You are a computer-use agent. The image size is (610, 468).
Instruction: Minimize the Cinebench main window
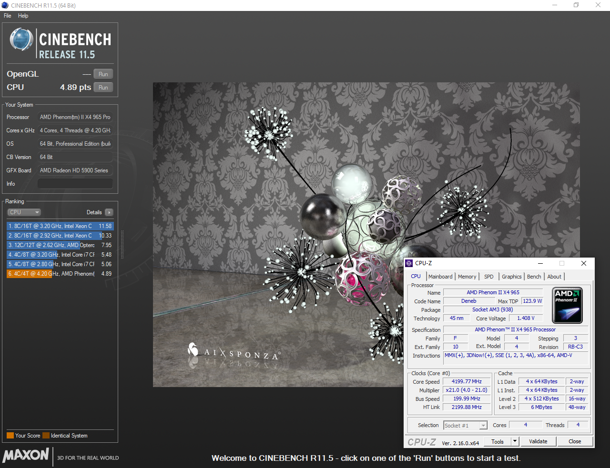554,5
